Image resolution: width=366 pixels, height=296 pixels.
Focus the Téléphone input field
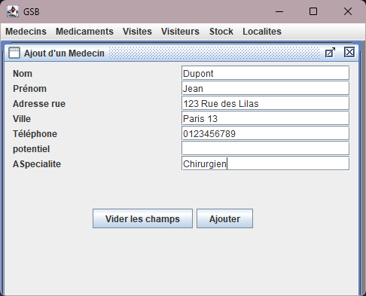pyautogui.click(x=265, y=133)
